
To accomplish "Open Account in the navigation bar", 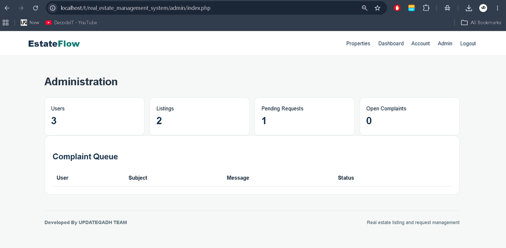I will [x=421, y=43].
